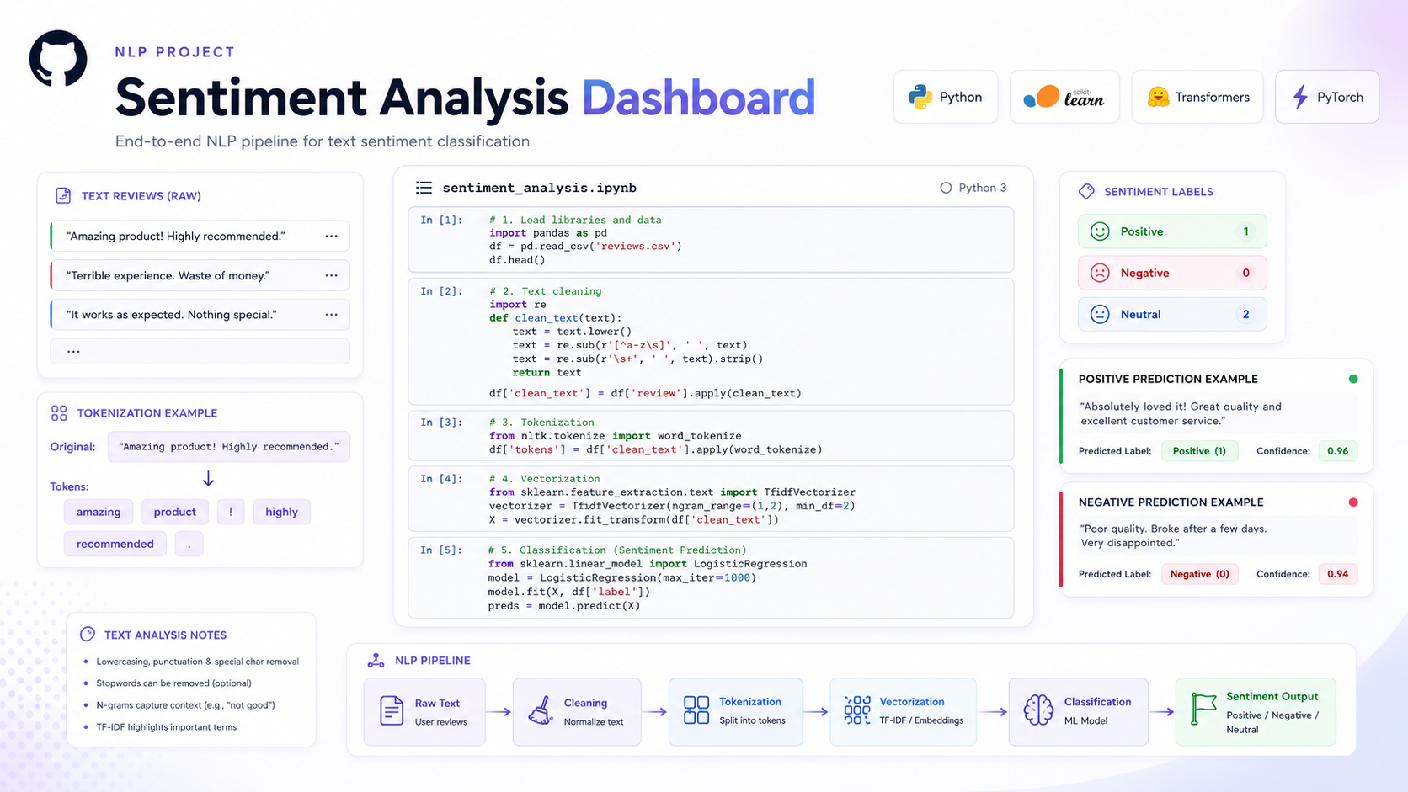Click the Positive smiley face icon
The image size is (1408, 792).
click(x=1100, y=231)
